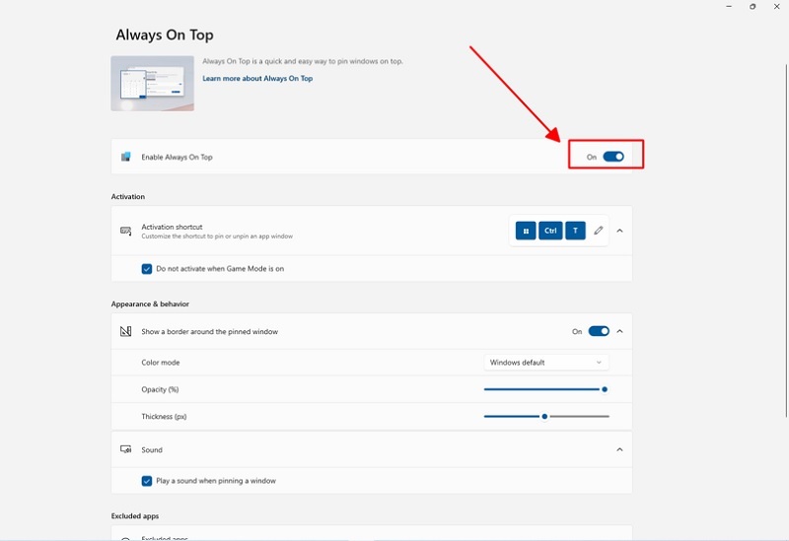The image size is (789, 541).
Task: Click the Ctrl key shortcut badge
Action: (x=550, y=231)
